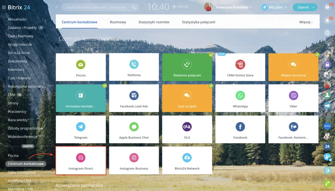Open the Facebook channel tile
335x191 pixels.
click(240, 129)
